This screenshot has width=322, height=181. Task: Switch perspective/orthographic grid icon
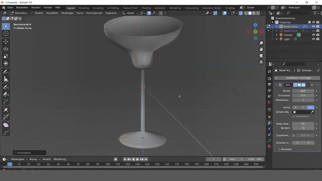[x=261, y=62]
